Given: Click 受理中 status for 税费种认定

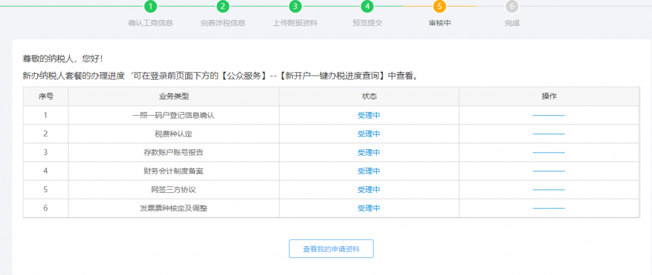Looking at the screenshot, I should click(x=368, y=134).
